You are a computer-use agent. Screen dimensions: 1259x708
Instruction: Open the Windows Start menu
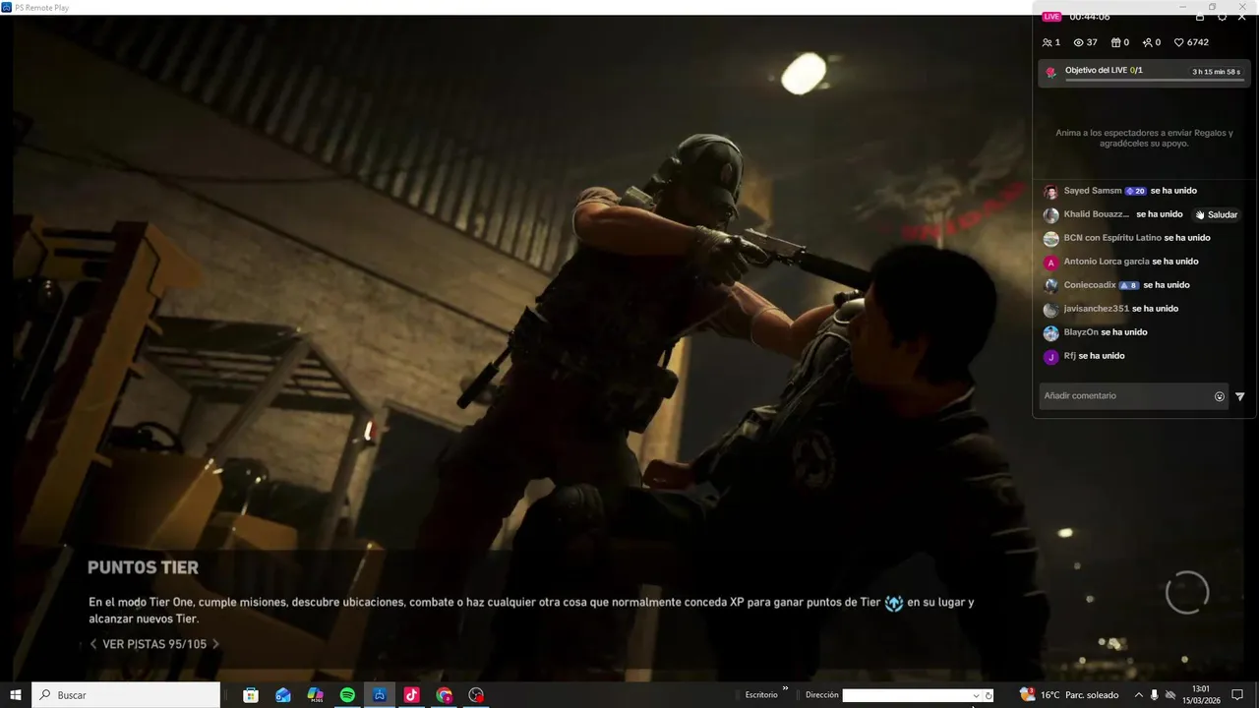[16, 695]
